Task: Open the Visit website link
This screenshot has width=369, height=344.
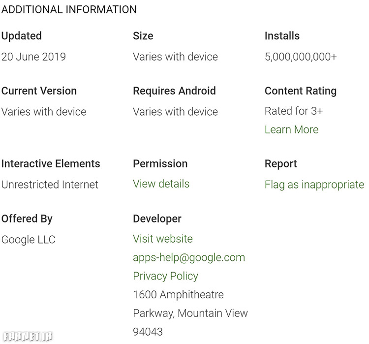Action: 163,239
